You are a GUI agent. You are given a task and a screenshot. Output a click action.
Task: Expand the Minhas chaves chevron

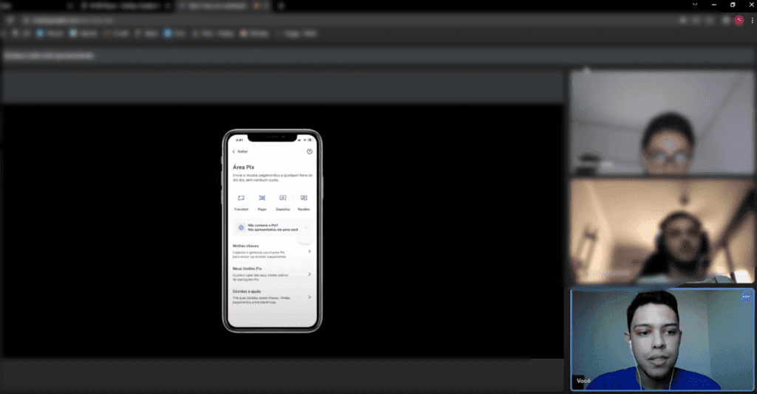(310, 252)
